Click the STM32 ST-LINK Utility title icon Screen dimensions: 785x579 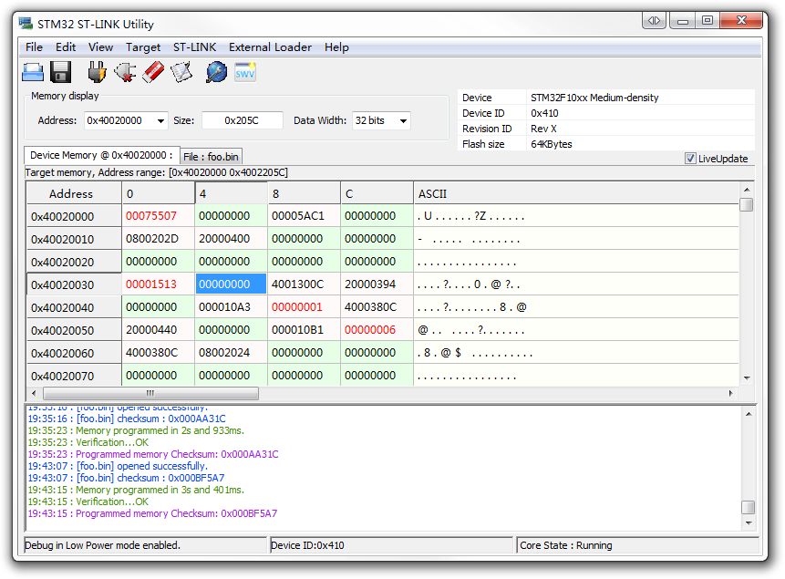pos(26,24)
